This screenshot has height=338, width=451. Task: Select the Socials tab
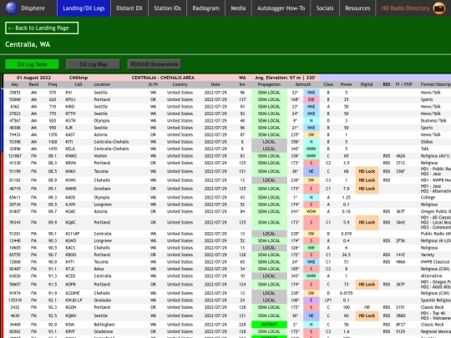[325, 8]
